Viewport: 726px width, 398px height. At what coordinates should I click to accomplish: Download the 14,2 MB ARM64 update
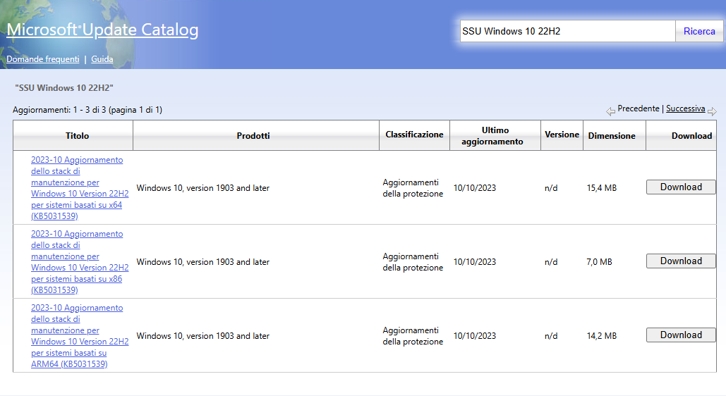pyautogui.click(x=681, y=335)
